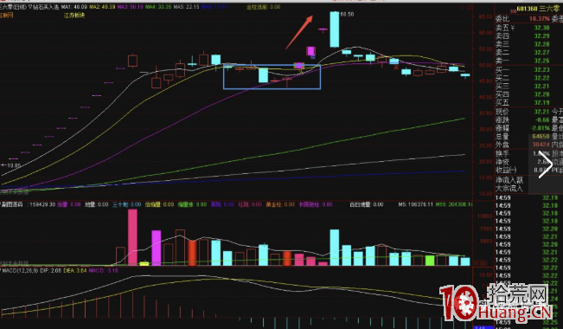Click the 卖四 price 32.29
The height and width of the screenshot is (329, 563).
click(x=542, y=36)
